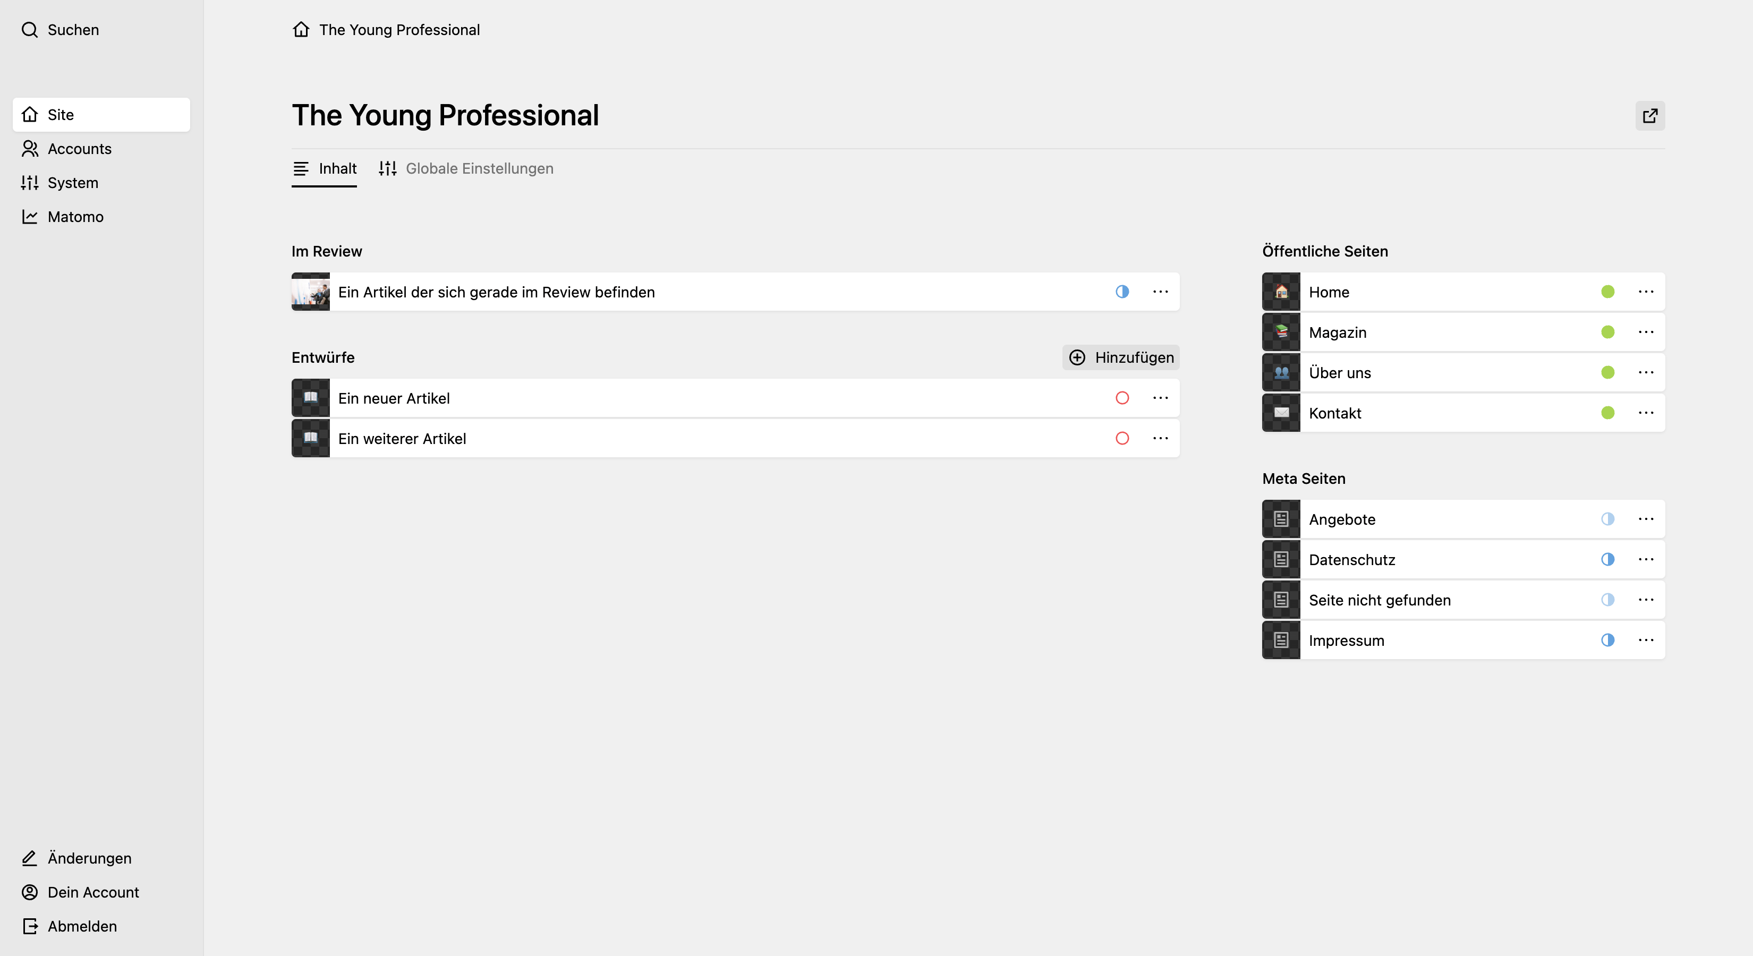Open the Matomo analytics view
Viewport: 1753px width, 956px height.
(x=101, y=216)
